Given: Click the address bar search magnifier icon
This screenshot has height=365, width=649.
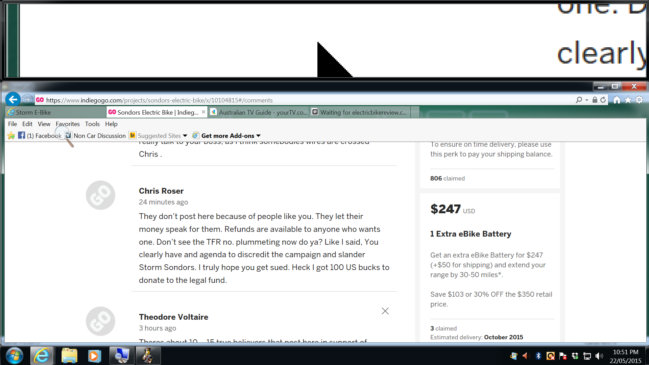Looking at the screenshot, I should [x=579, y=100].
